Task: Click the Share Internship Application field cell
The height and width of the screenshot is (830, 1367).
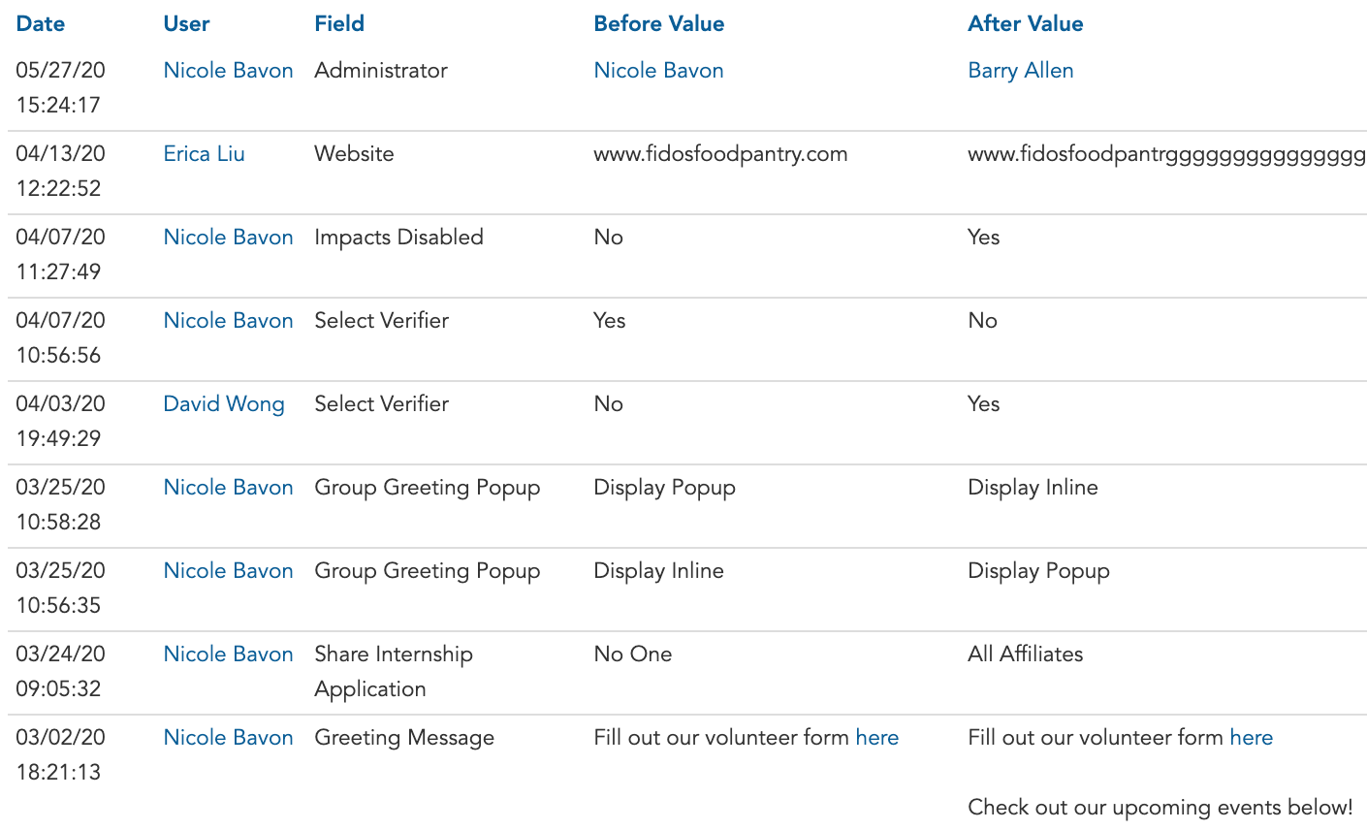Action: coord(394,671)
